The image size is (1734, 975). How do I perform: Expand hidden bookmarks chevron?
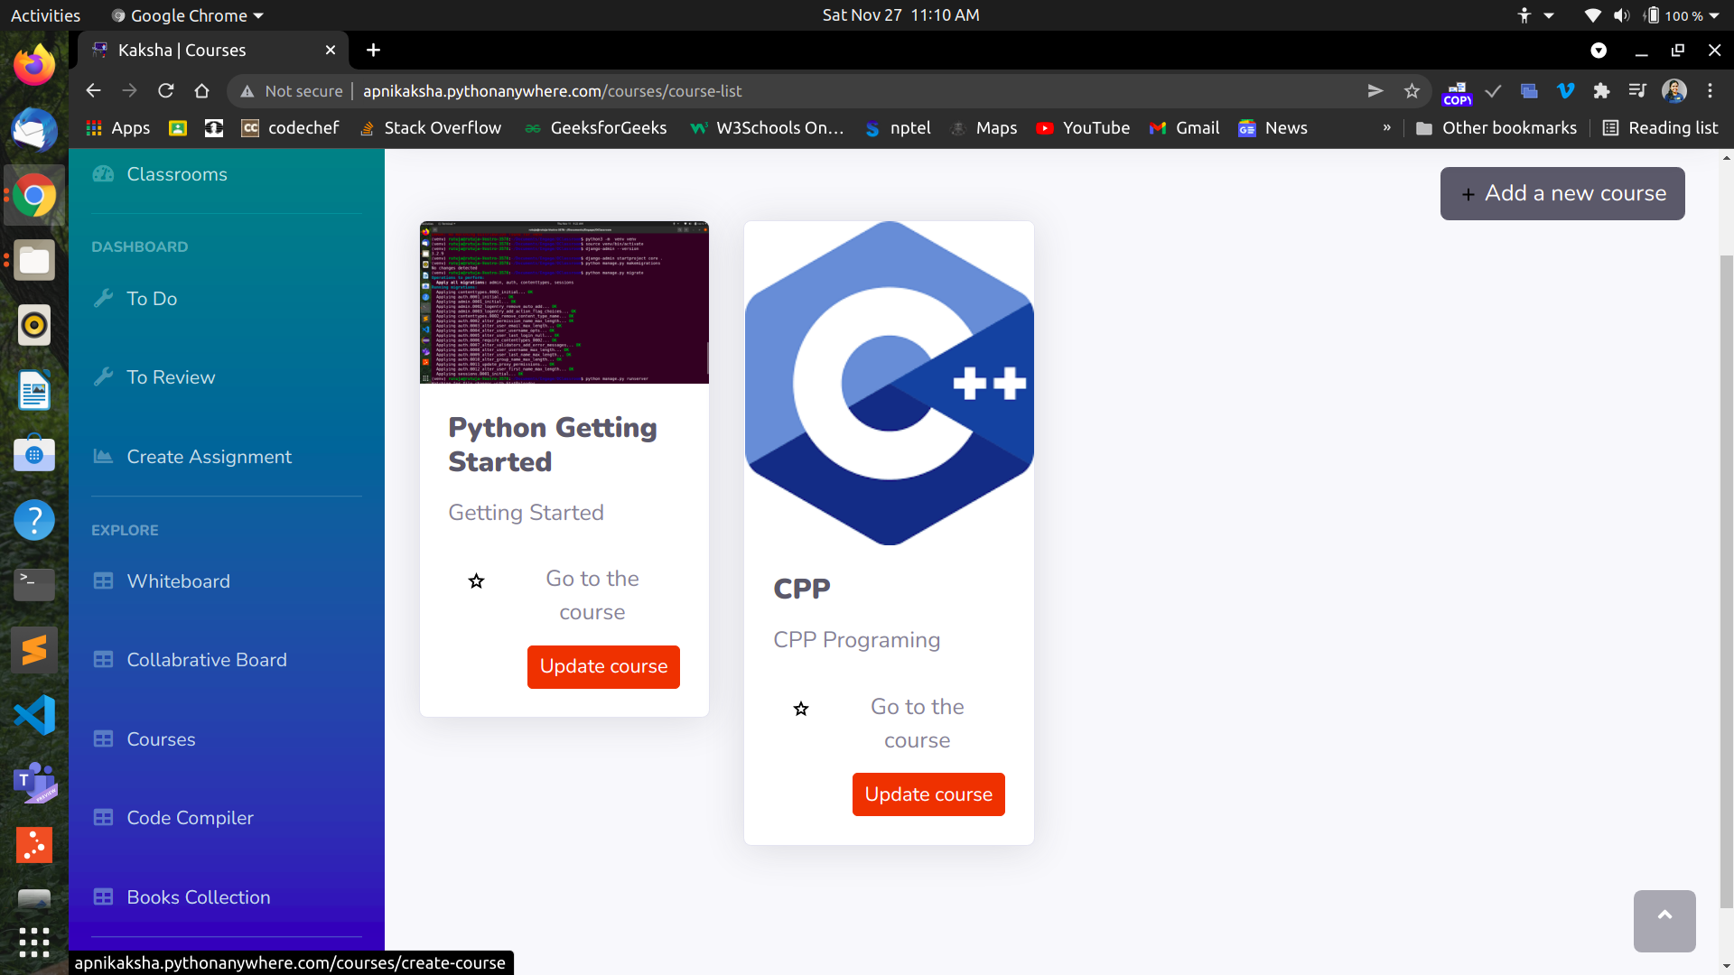click(1387, 128)
